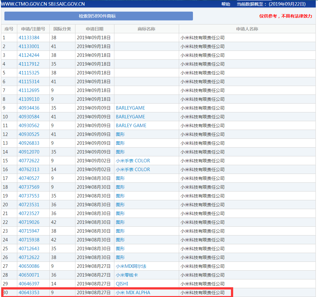Click the 检索到5890件商标 result bar
The image size is (318, 297).
point(99,16)
